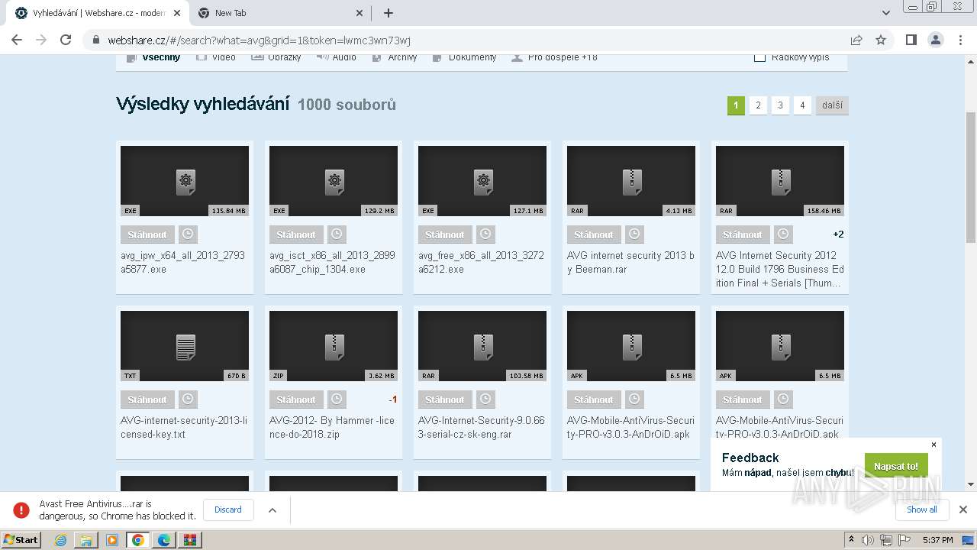Open thumbnail of avg_isct_x86 chip exe
Image resolution: width=977 pixels, height=550 pixels.
click(x=334, y=181)
